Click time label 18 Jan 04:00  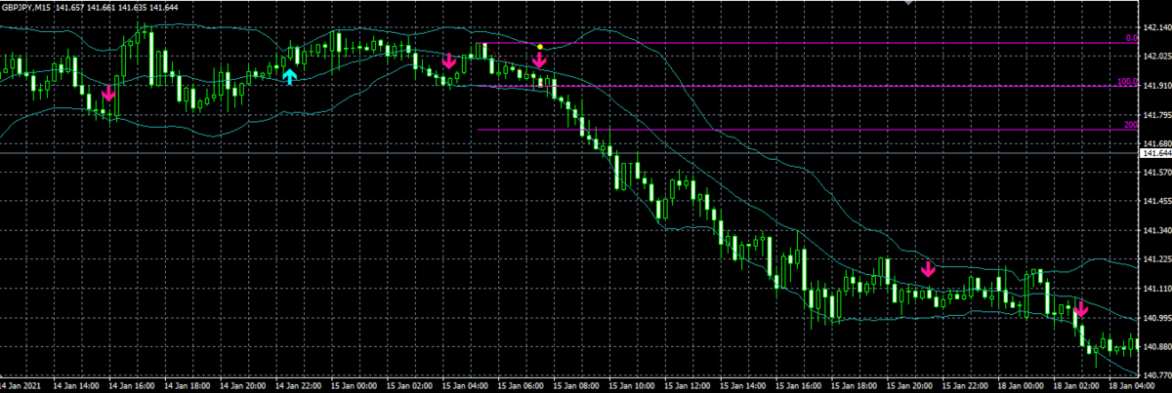coord(1133,386)
